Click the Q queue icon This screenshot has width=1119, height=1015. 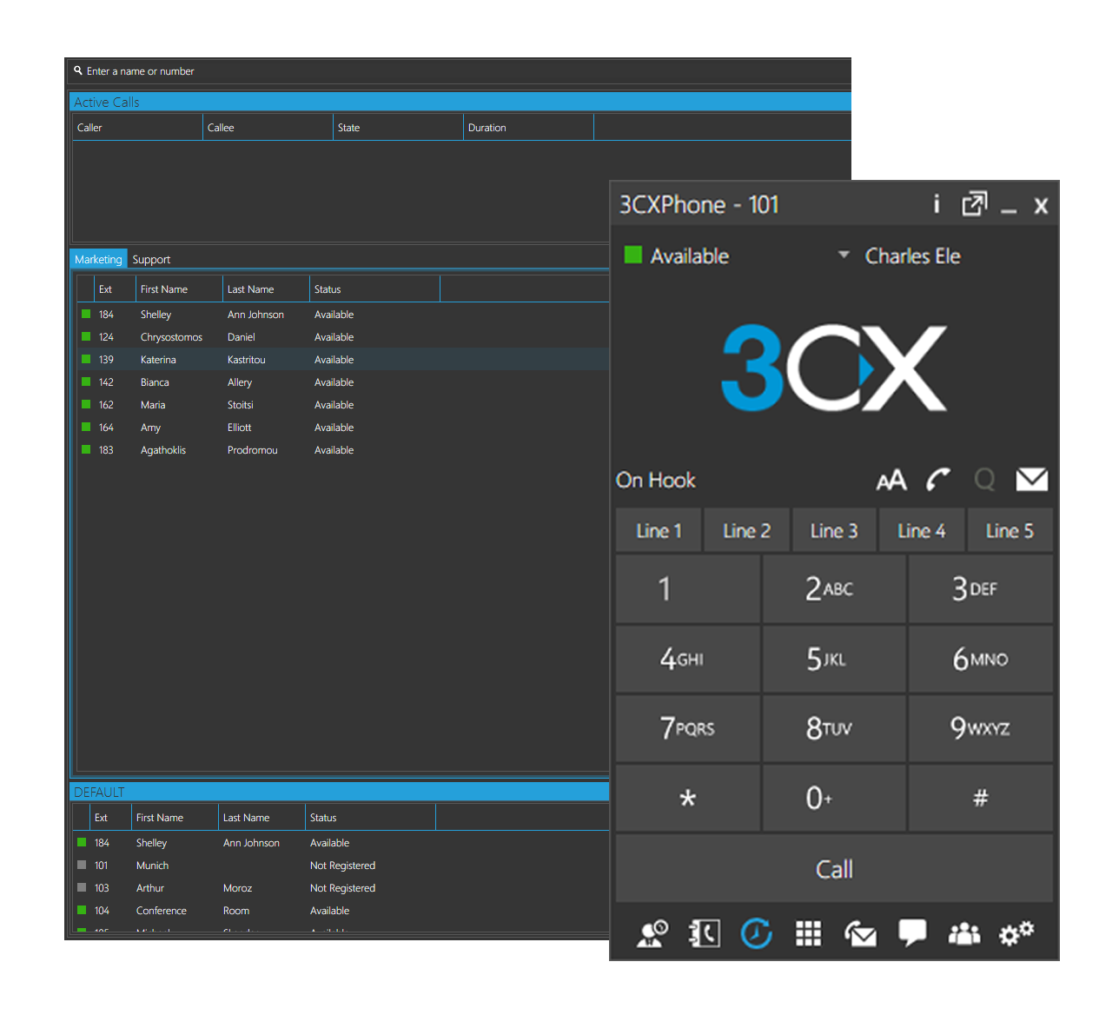click(x=985, y=480)
